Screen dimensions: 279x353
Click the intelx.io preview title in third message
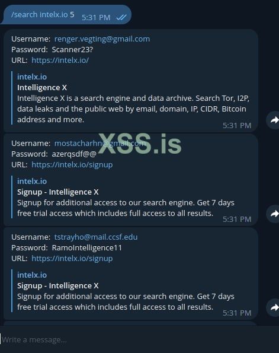32,275
